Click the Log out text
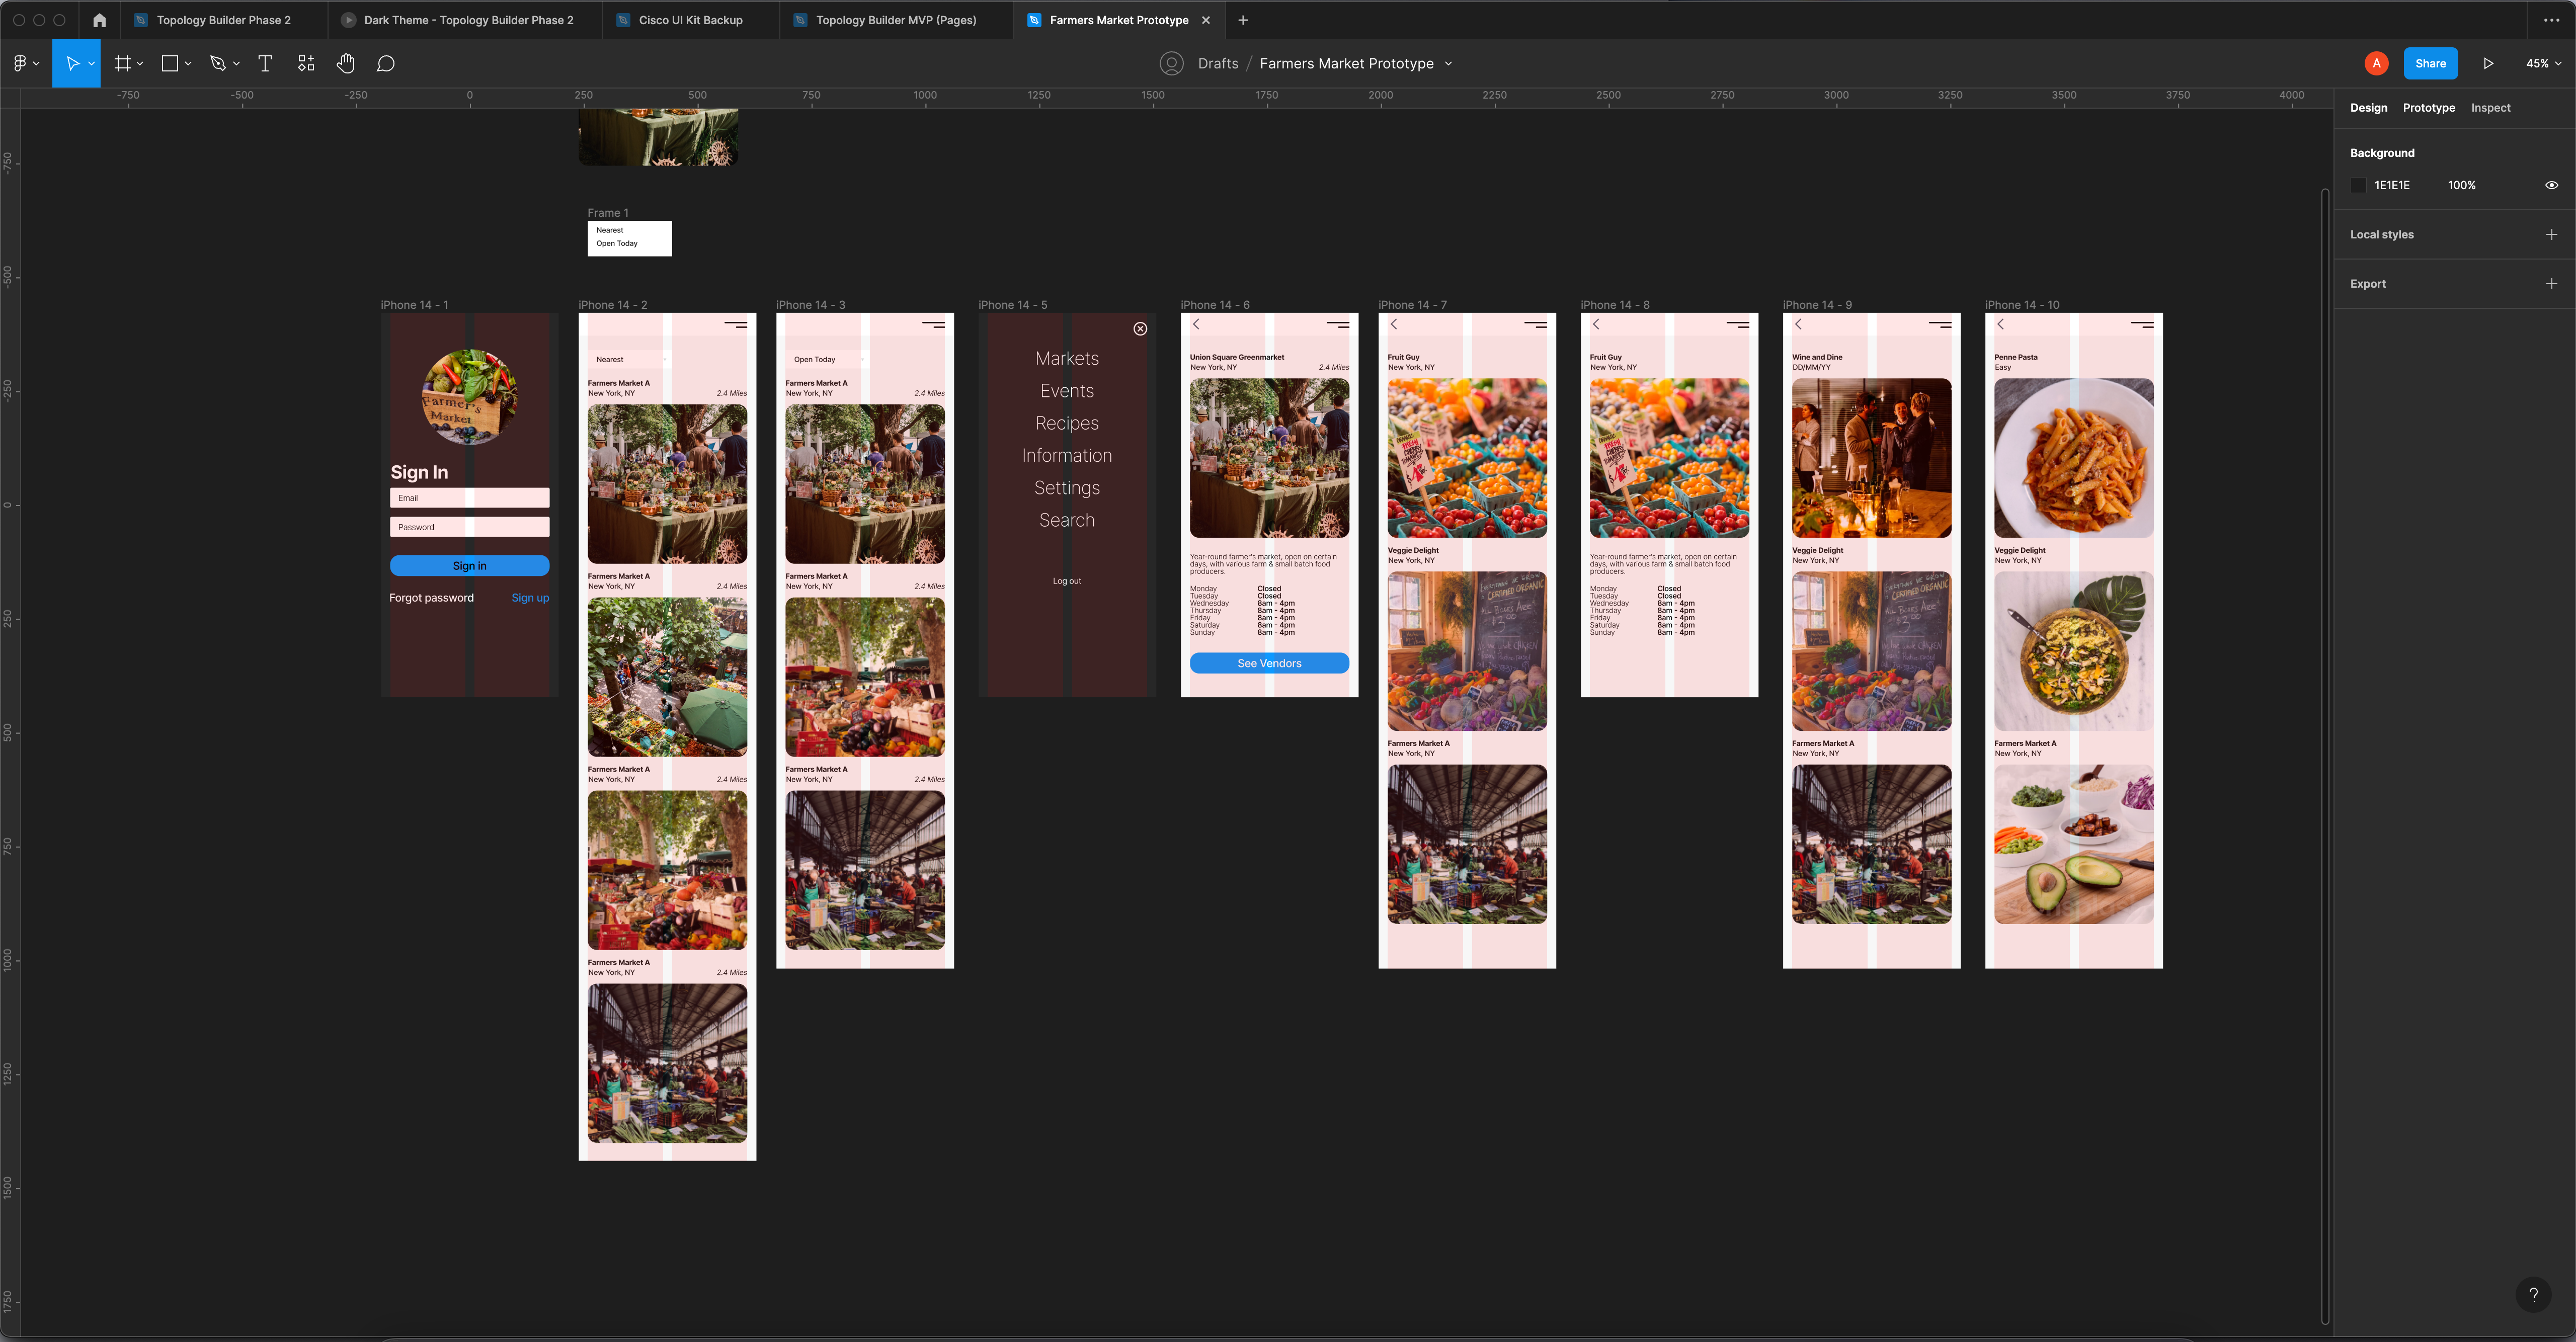The height and width of the screenshot is (1342, 2576). pyautogui.click(x=1067, y=581)
